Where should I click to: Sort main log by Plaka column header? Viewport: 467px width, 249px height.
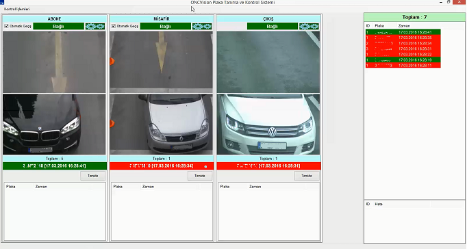click(379, 26)
